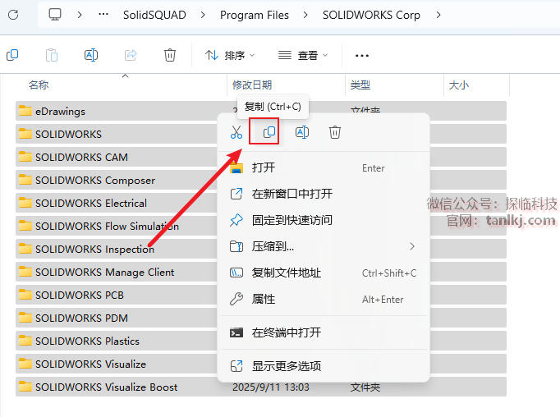560x417 pixels.
Task: Choose 固定到快速访问 from context menu
Action: coord(324,220)
